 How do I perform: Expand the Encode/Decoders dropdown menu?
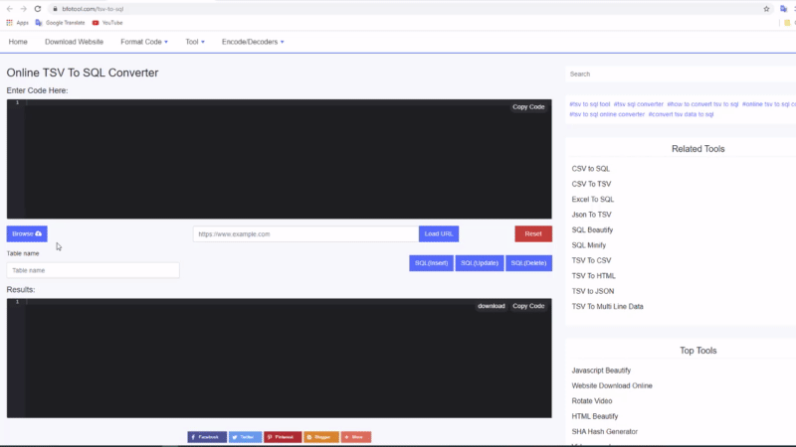(253, 42)
